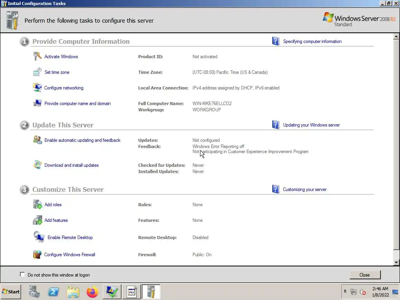Viewport: 400px width, 300px height.
Task: Open the Configure Windows Firewall link
Action: (x=70, y=255)
